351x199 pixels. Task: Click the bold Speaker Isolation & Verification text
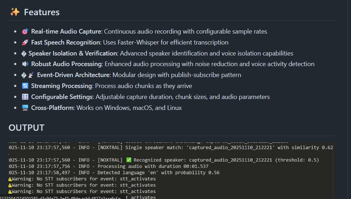click(x=73, y=53)
